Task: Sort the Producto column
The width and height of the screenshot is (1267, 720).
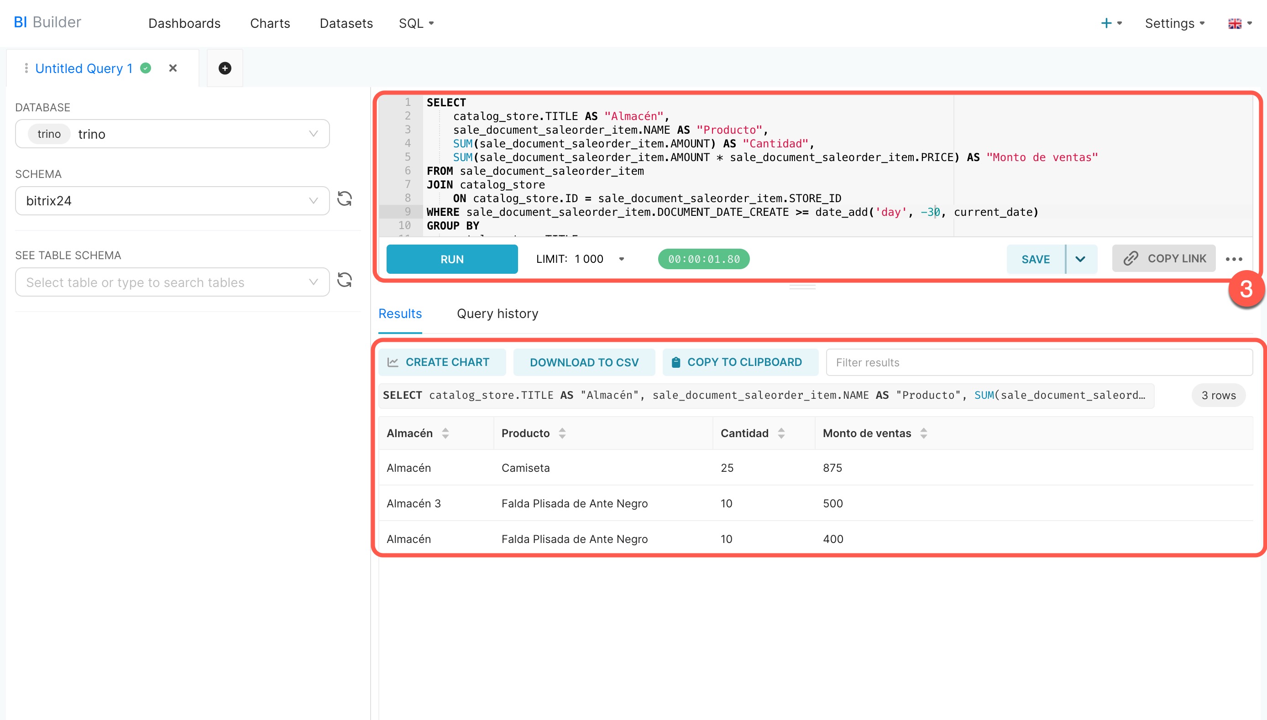Action: 562,433
